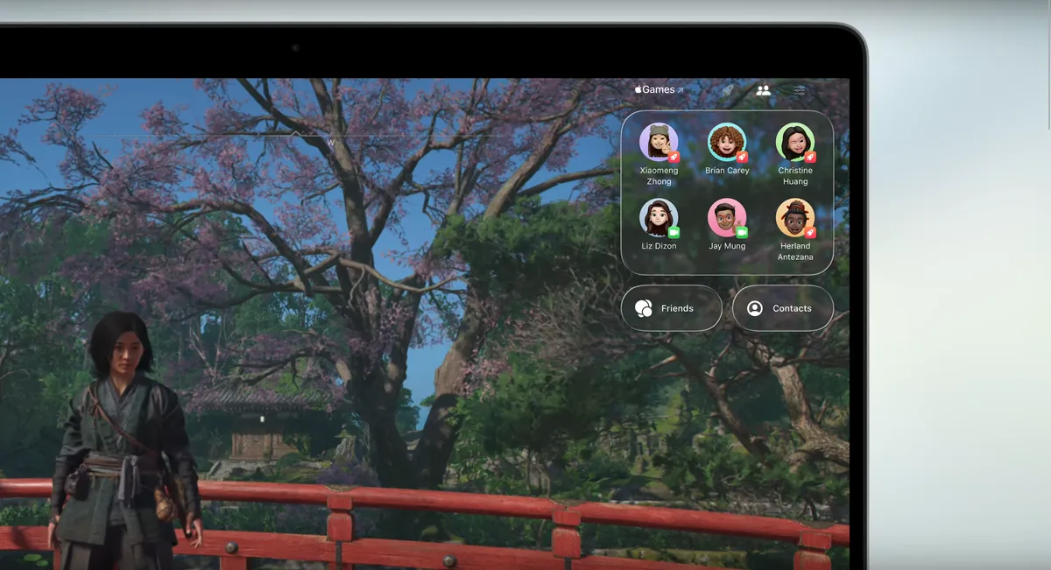
Task: Open the Friends button
Action: (x=672, y=308)
